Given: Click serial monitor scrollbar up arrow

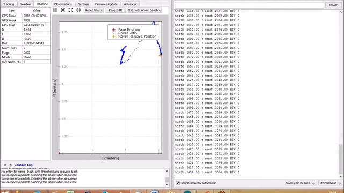Looking at the screenshot, I should 340,12.
